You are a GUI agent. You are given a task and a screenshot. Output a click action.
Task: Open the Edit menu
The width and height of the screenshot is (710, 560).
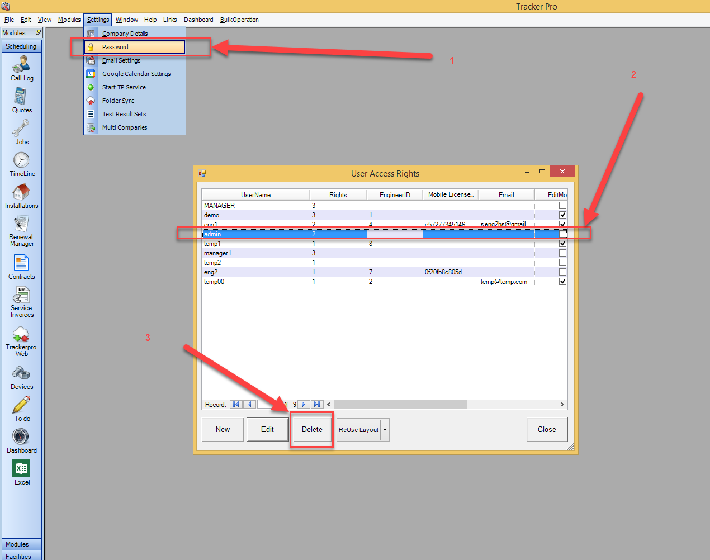tap(26, 20)
